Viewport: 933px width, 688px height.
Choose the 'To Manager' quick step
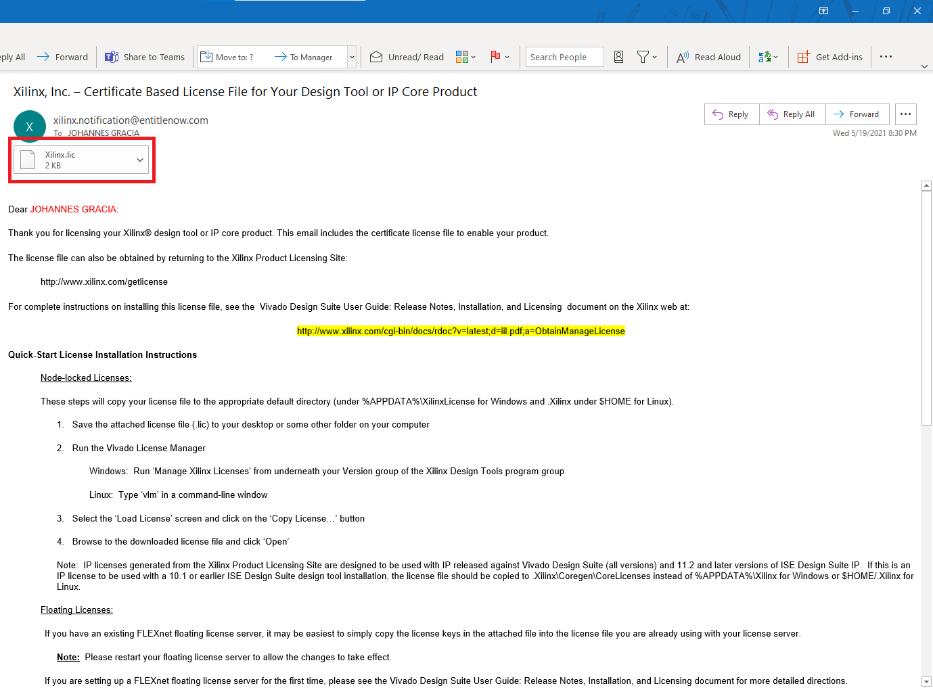304,57
